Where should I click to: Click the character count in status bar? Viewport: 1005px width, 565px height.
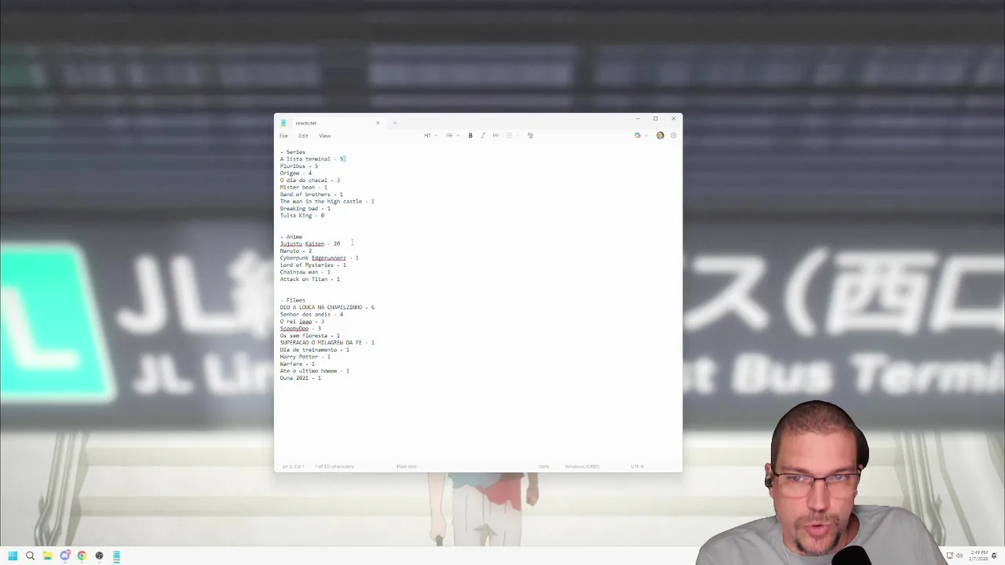(334, 467)
